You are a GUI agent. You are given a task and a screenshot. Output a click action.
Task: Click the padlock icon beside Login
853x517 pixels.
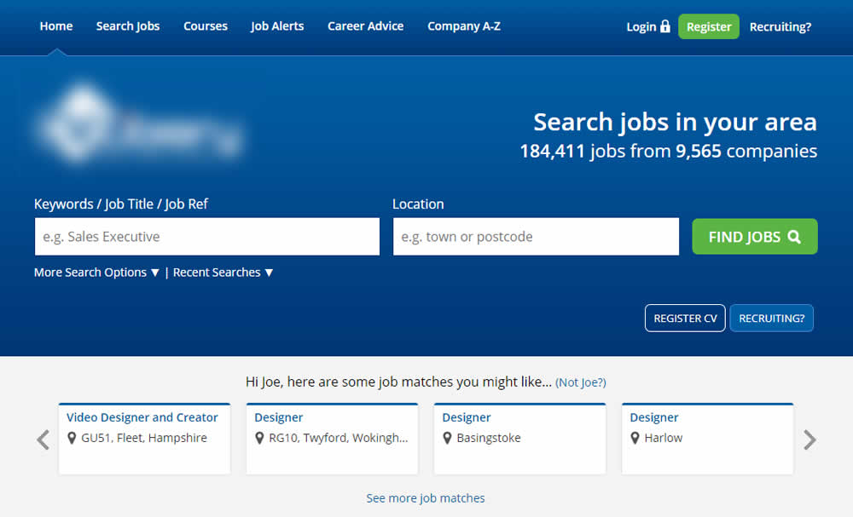click(665, 26)
